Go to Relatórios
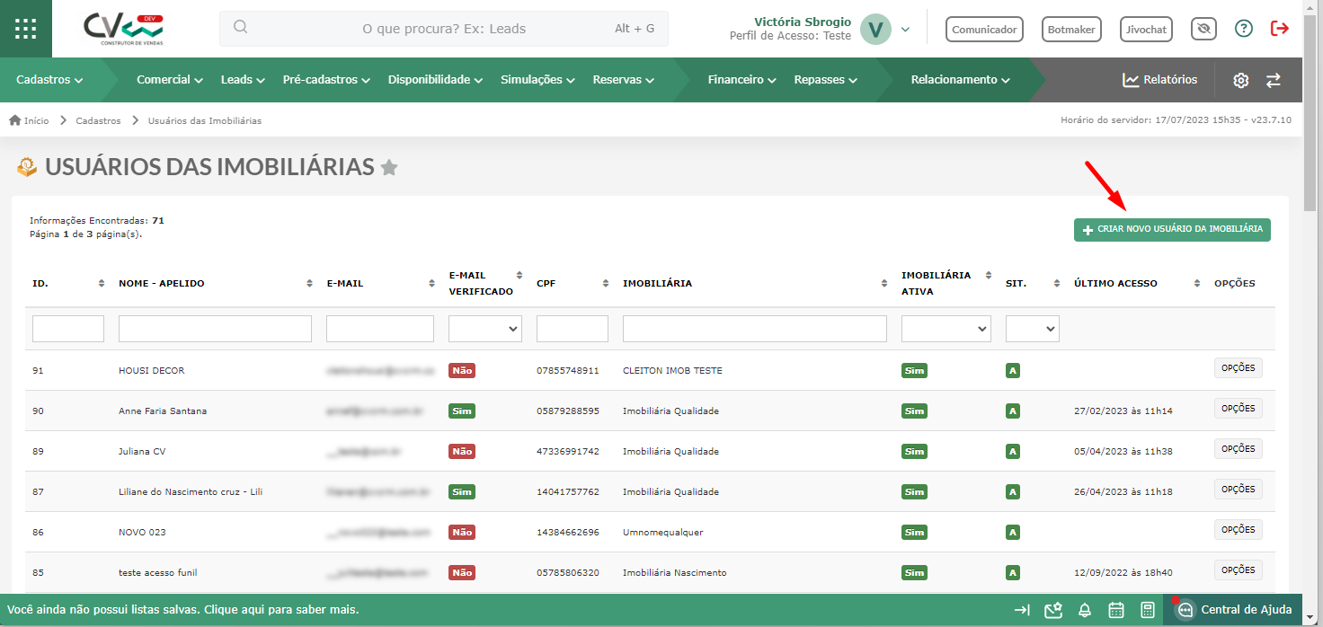The height and width of the screenshot is (627, 1323). click(1160, 80)
